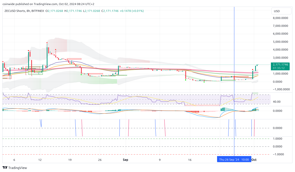295x172 pixels.
Task: Click the 26 date label on time axis
Action: point(100,160)
